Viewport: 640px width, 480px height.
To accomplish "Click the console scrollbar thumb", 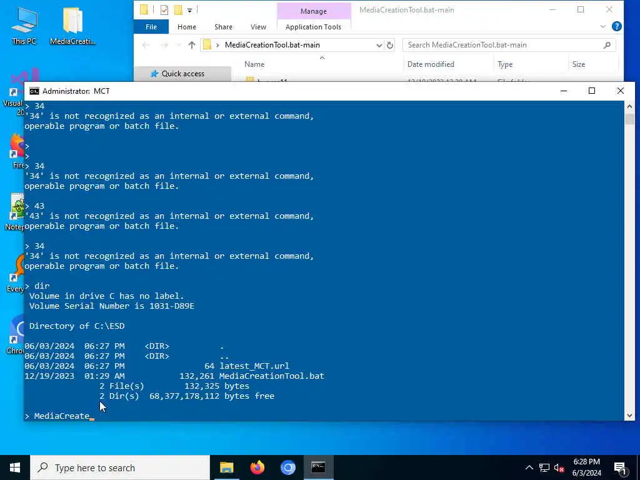I will (x=629, y=119).
